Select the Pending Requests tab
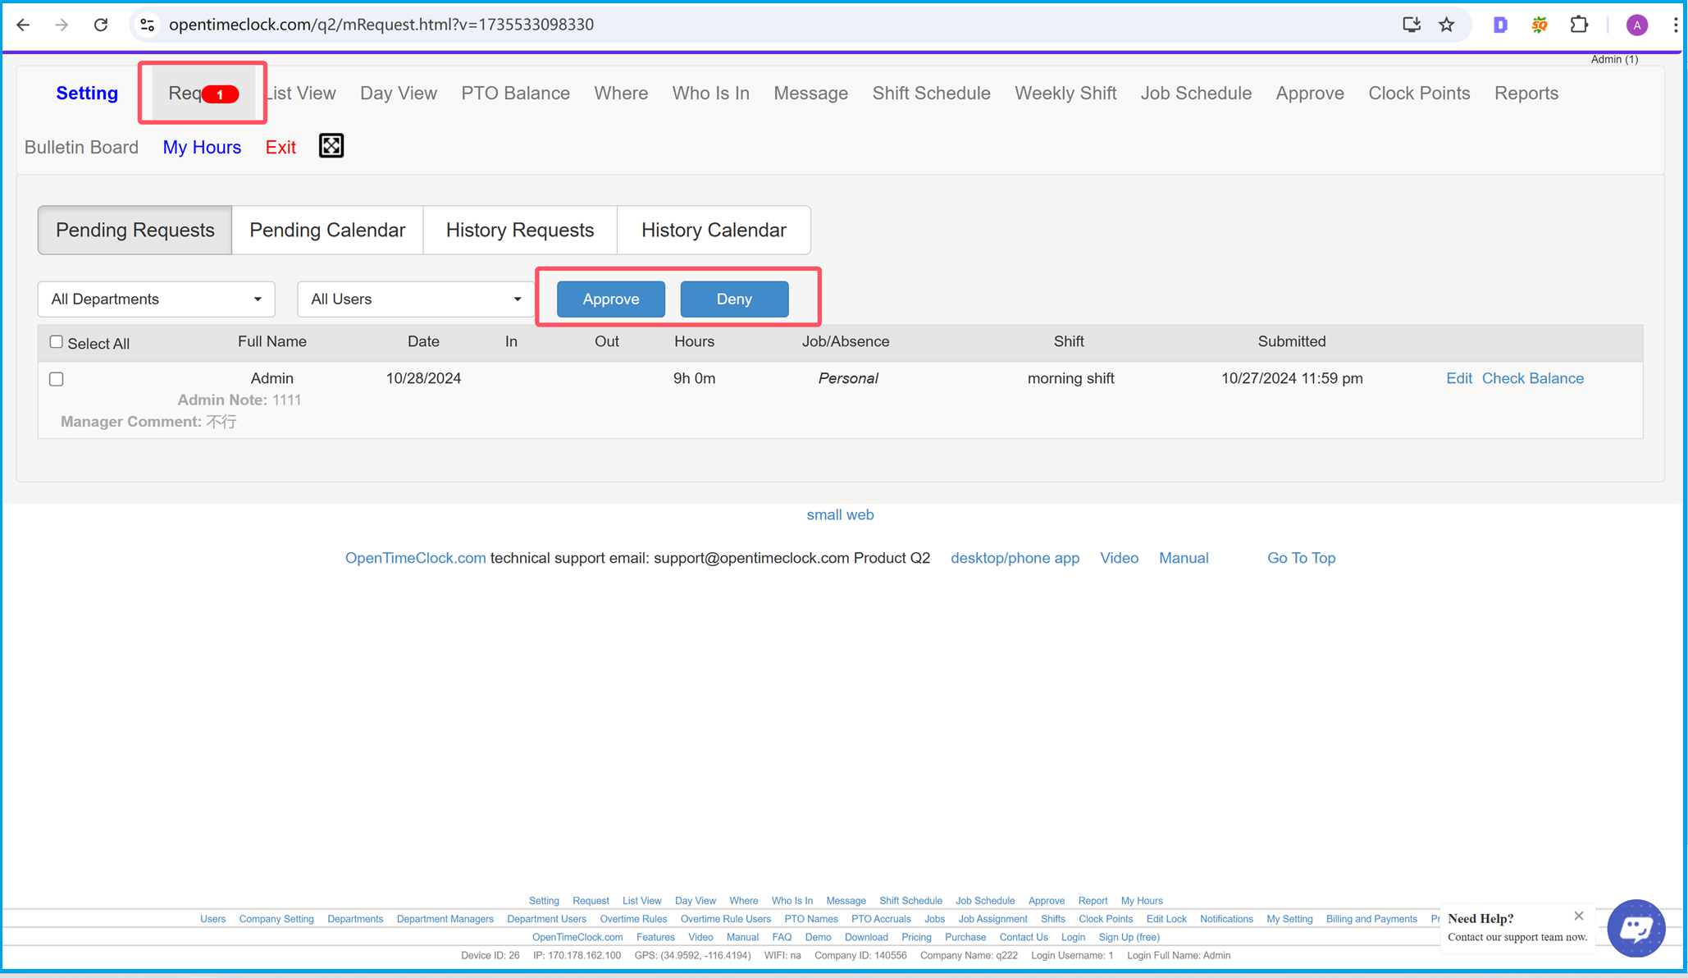 [135, 230]
